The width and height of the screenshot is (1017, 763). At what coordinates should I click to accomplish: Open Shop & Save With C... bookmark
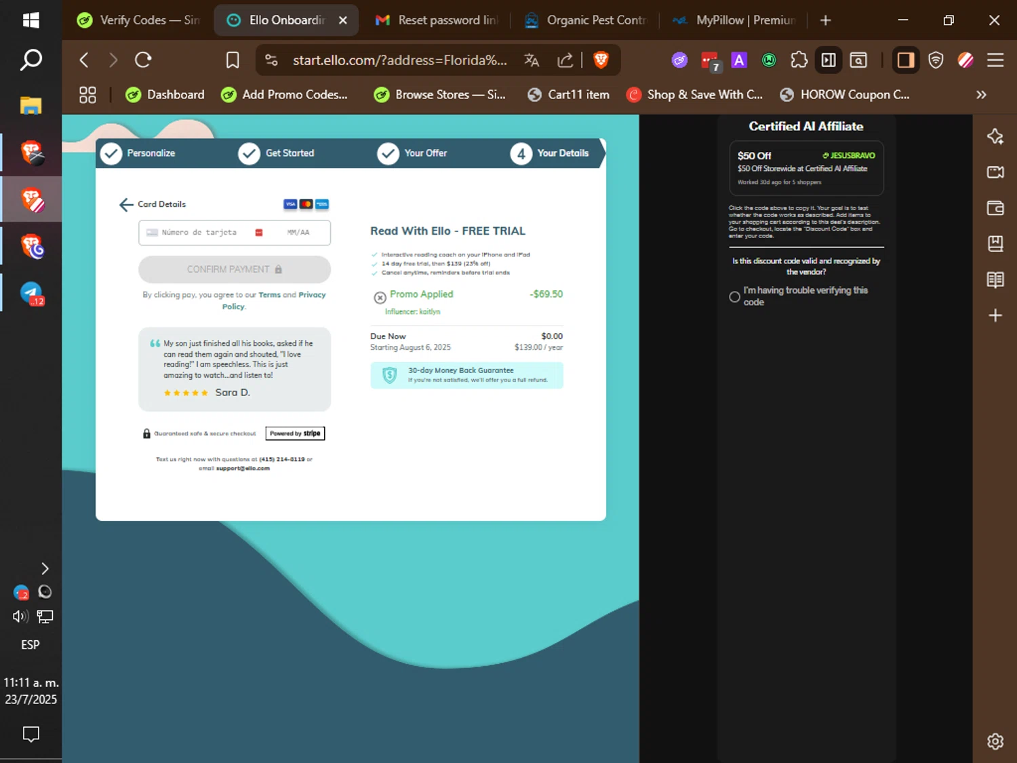695,95
